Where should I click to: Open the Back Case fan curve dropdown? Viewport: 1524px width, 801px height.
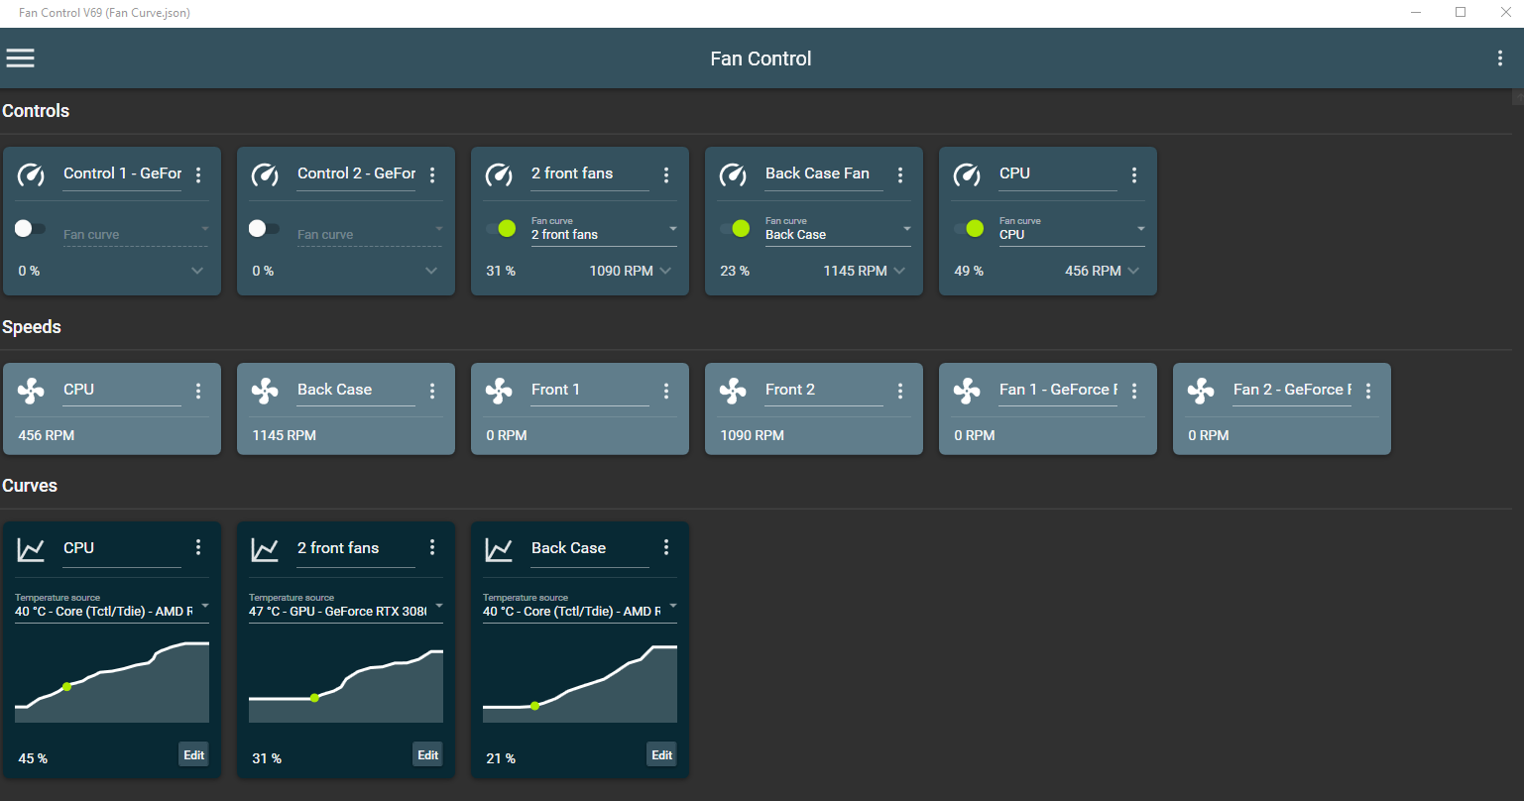tap(838, 230)
